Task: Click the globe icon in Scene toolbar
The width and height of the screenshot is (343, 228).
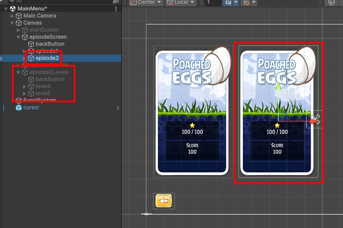Action: pyautogui.click(x=332, y=2)
